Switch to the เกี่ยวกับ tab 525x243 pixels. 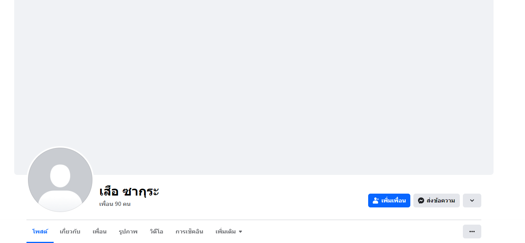tap(70, 232)
